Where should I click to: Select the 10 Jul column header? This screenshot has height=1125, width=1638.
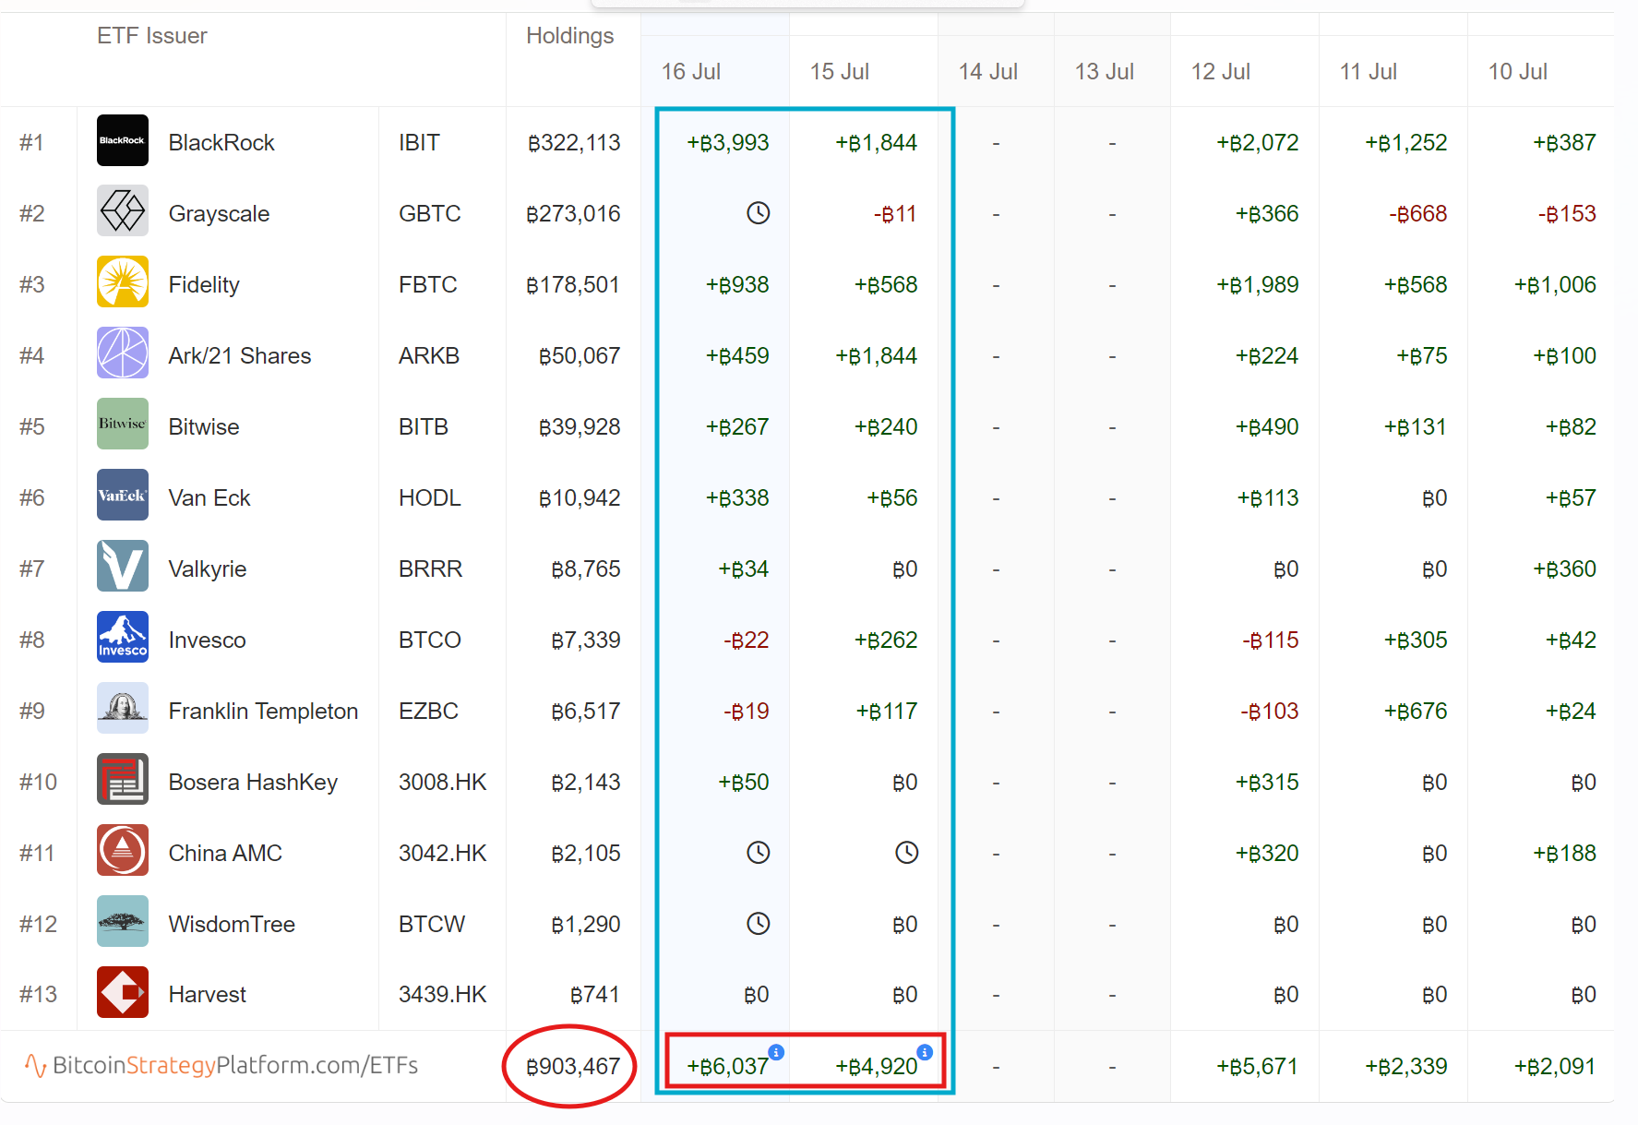(x=1517, y=72)
